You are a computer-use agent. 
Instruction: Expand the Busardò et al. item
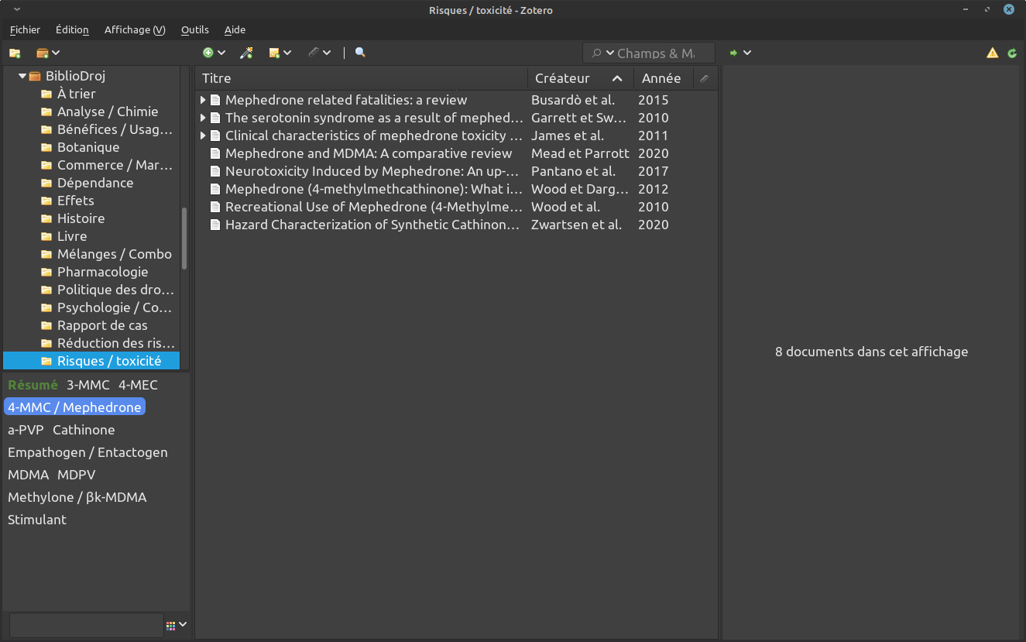[x=203, y=100]
